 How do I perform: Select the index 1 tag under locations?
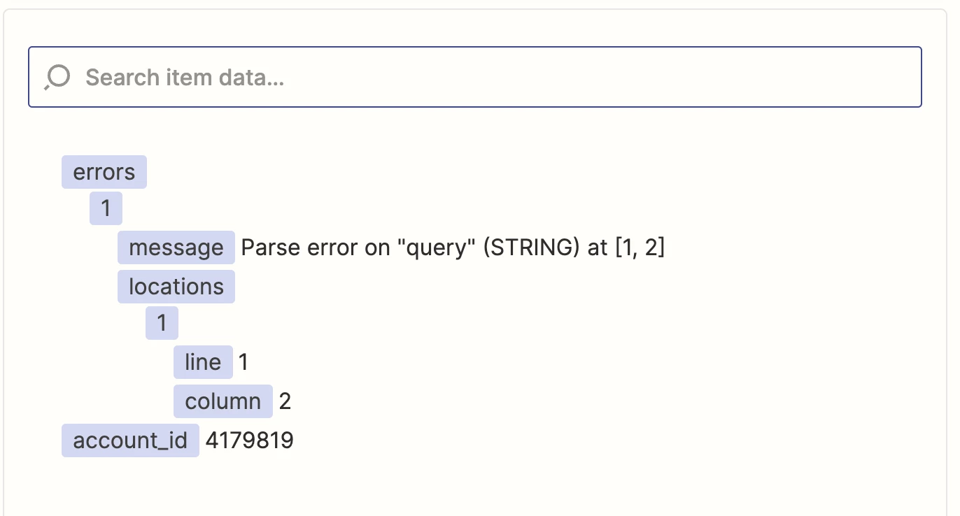coord(162,323)
